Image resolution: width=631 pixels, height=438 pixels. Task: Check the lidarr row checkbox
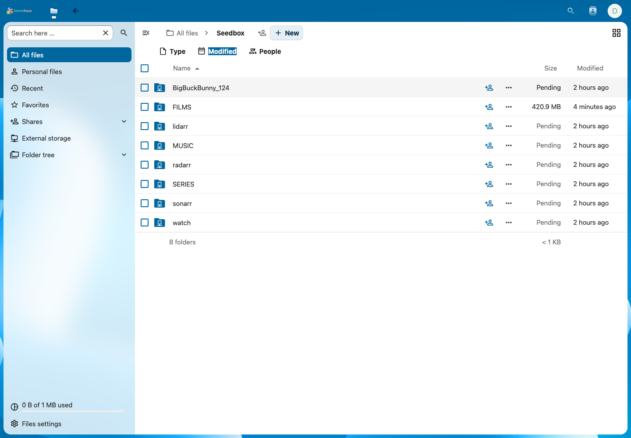145,126
